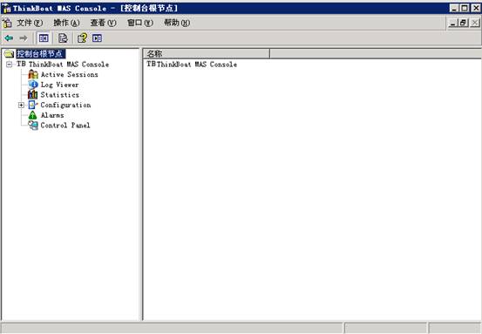Select the 控制台根节点 tree item
Image resolution: width=482 pixels, height=334 pixels.
(x=41, y=54)
